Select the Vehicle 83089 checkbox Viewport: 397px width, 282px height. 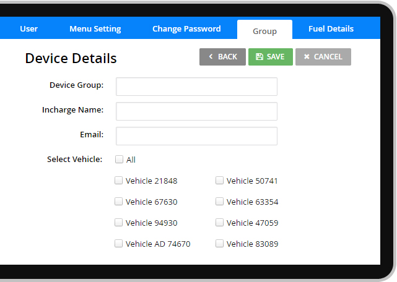coord(219,244)
